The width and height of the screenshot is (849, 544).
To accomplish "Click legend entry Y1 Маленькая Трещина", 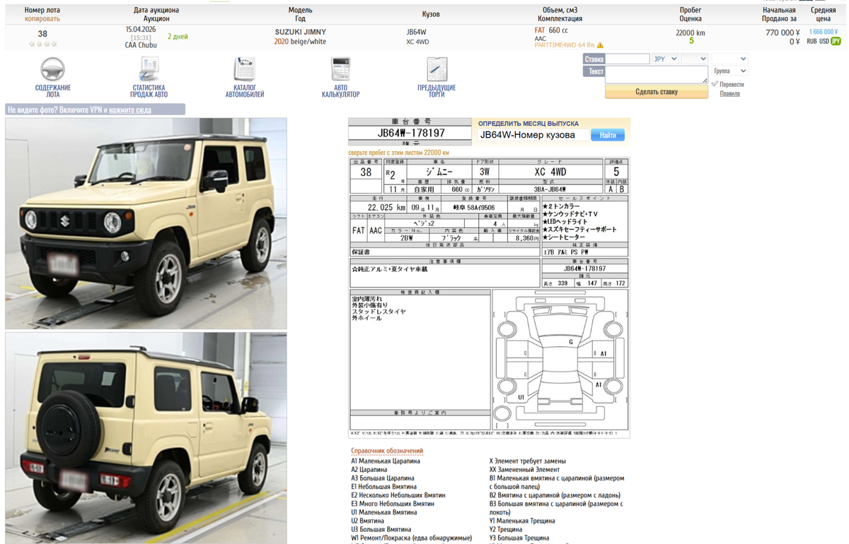I will coord(522,521).
